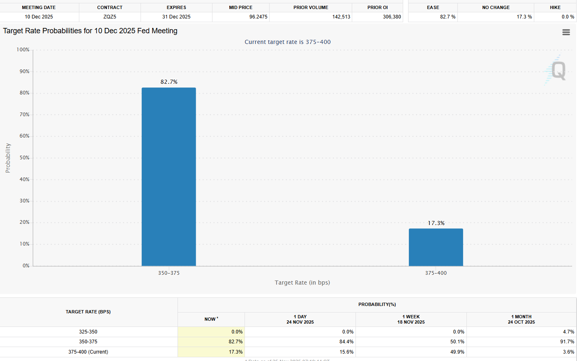Screen dimensions: 577x361
Task: Select the 1 MONTH 24 OCT 2025 column header
Action: click(x=521, y=319)
